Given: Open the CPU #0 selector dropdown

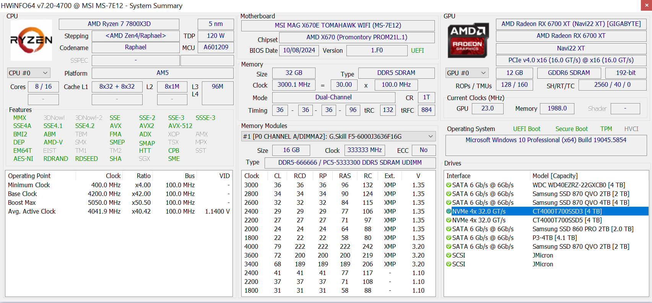Looking at the screenshot, I should click(x=29, y=73).
